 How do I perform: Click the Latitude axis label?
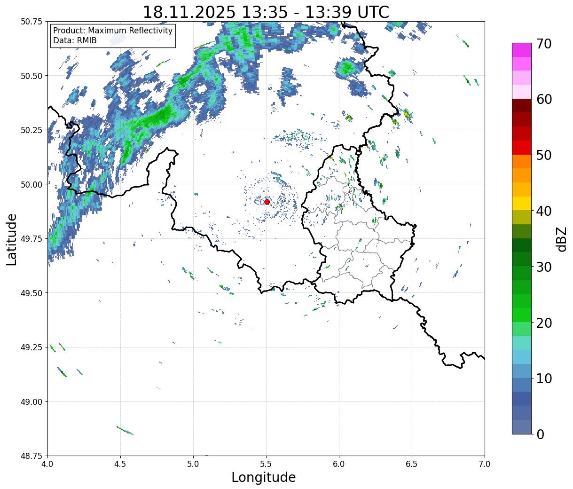coord(12,239)
